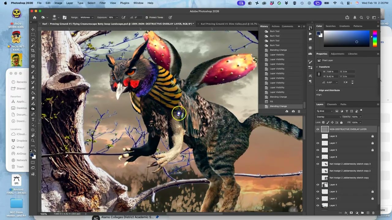The width and height of the screenshot is (392, 220).
Task: Select the Lasso tool
Action: [x=33, y=40]
